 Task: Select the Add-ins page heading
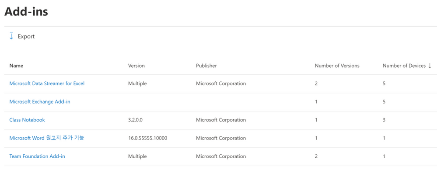pos(26,12)
